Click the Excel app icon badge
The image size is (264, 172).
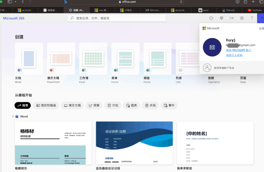pyautogui.click(x=84, y=70)
